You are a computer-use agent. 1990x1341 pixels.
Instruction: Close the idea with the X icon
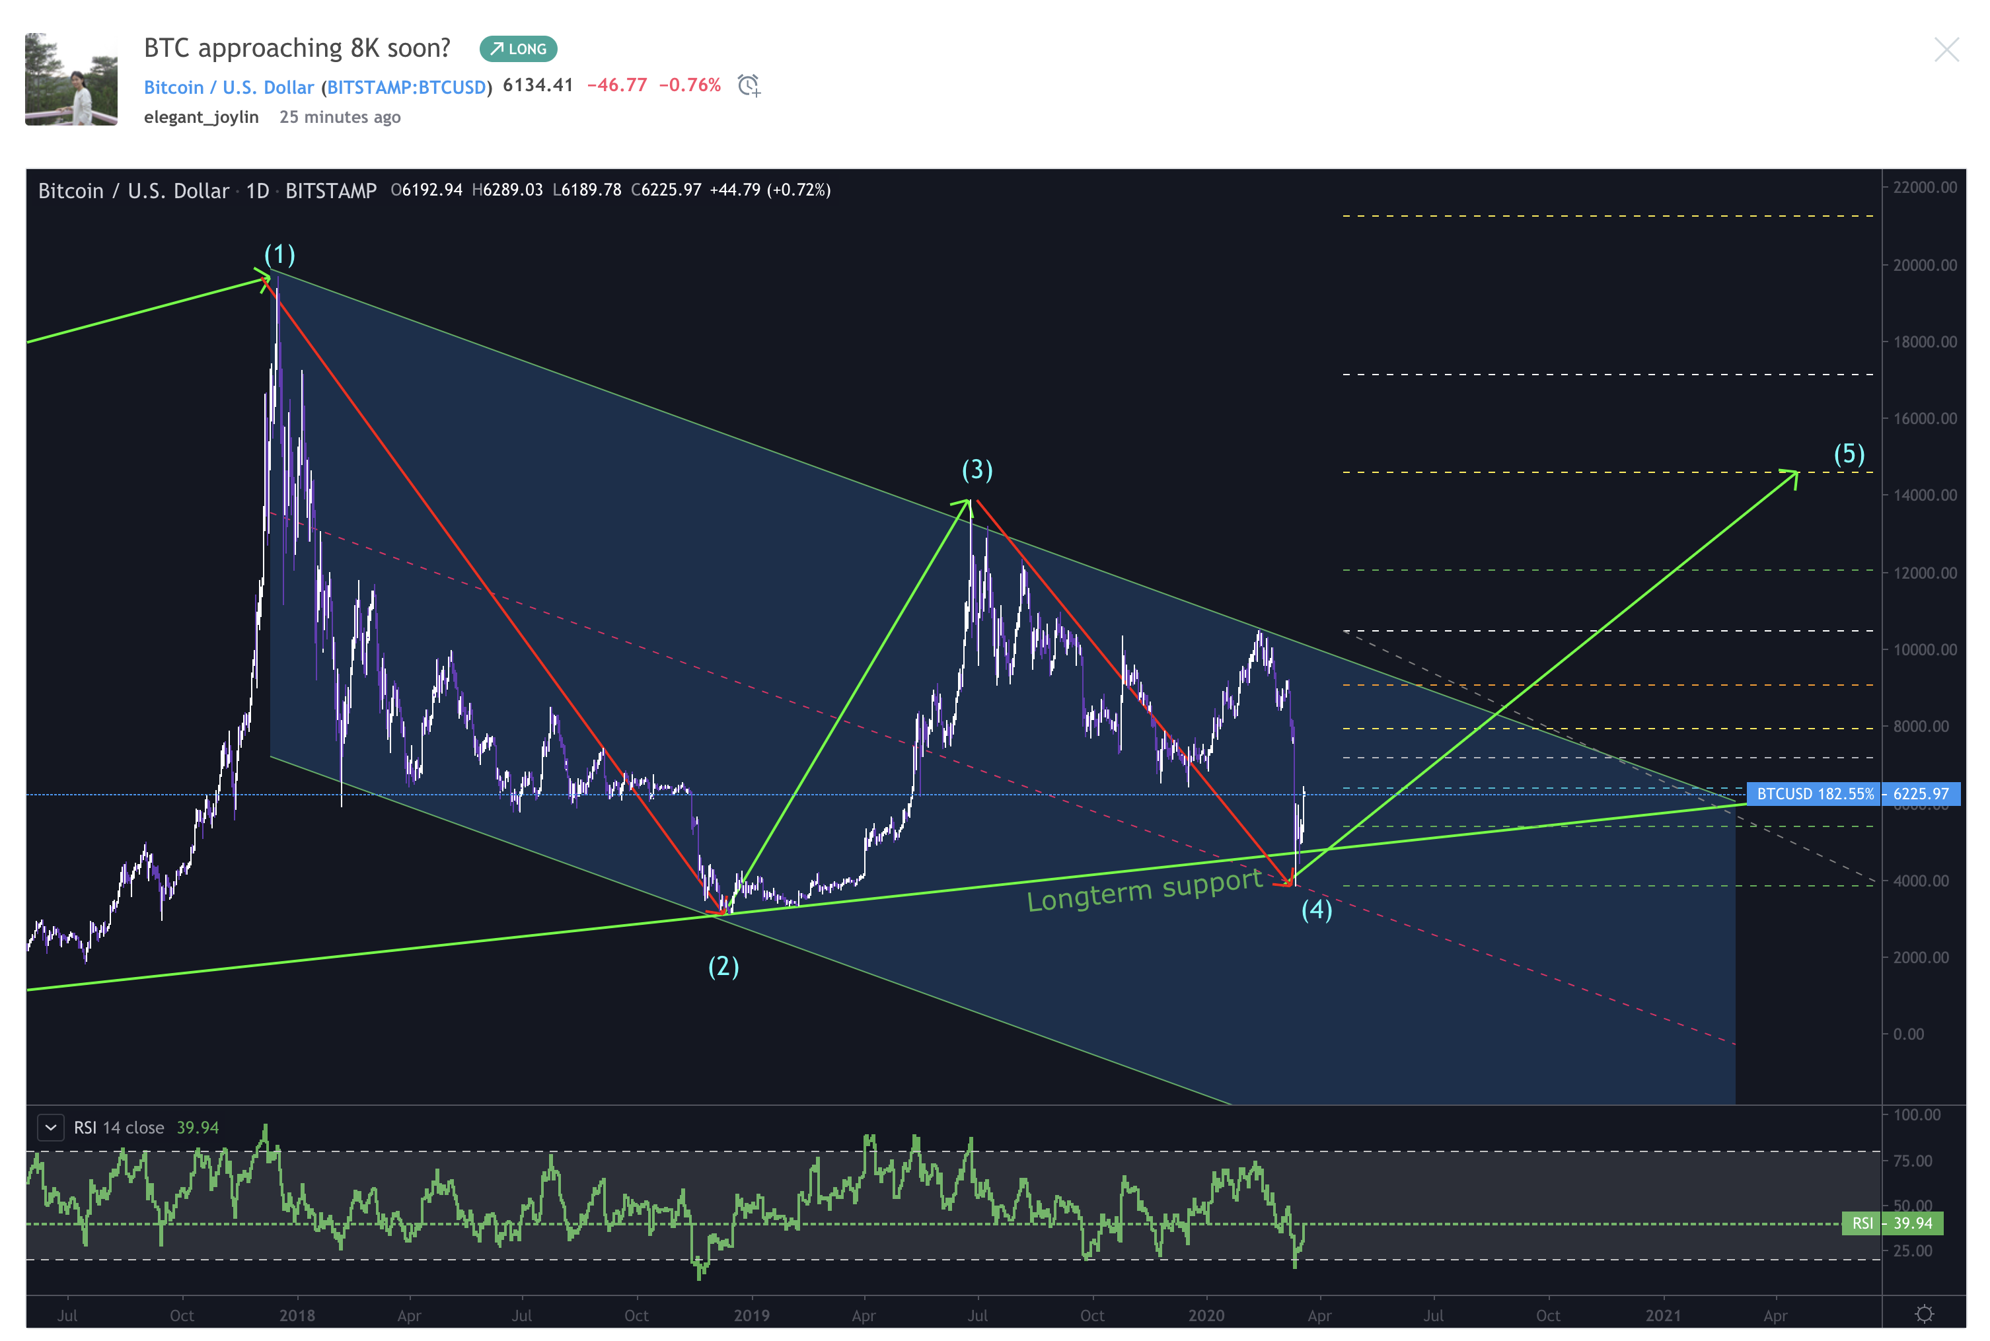pos(1946,50)
